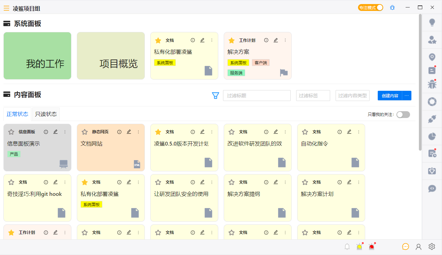Expand the more options next to 创建内容
The height and width of the screenshot is (255, 442).
point(407,96)
